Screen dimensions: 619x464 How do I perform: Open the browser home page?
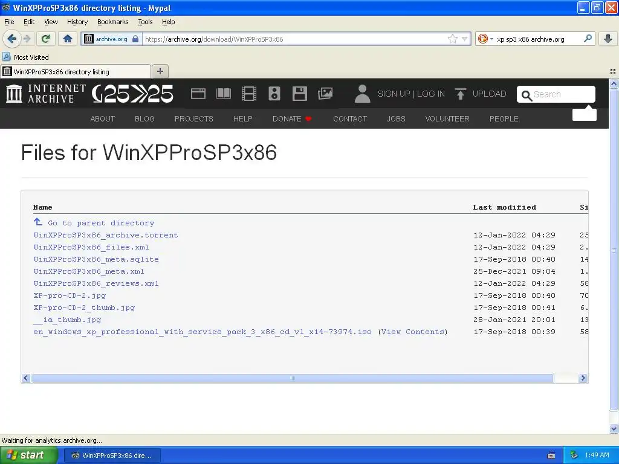coord(68,39)
